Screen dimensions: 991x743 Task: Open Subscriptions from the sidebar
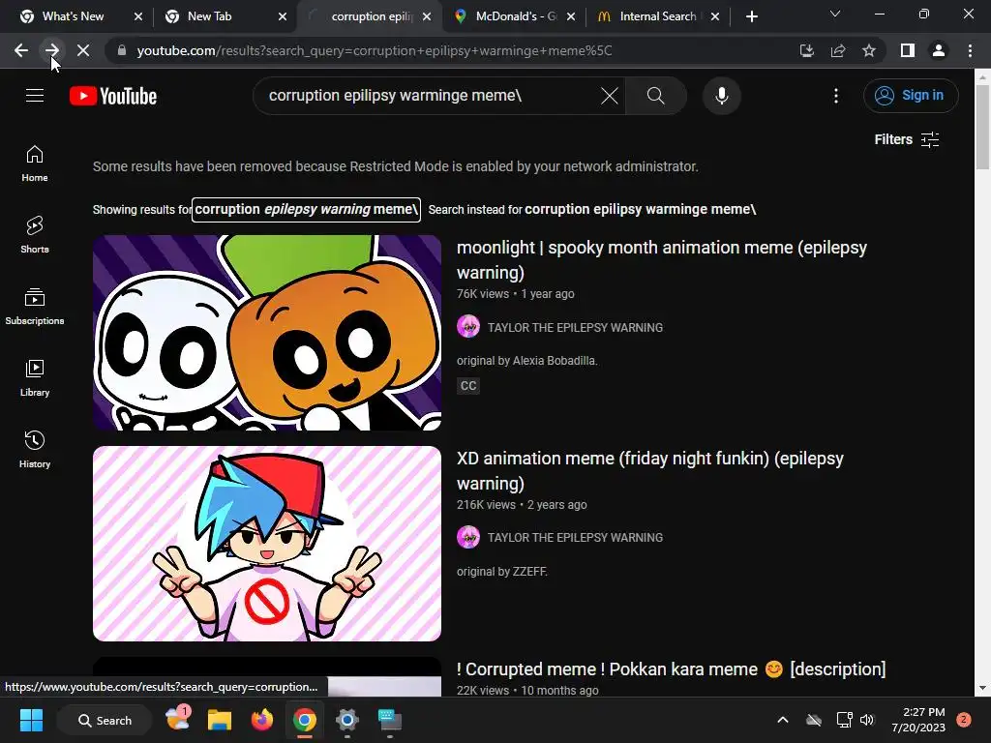[x=35, y=307]
